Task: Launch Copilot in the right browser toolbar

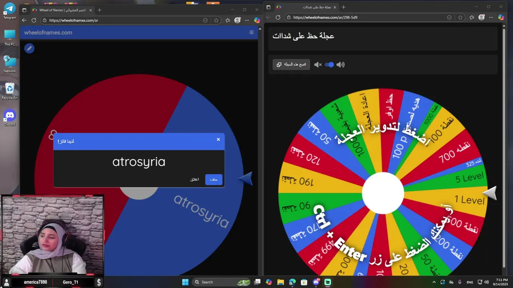Action: click(x=501, y=17)
